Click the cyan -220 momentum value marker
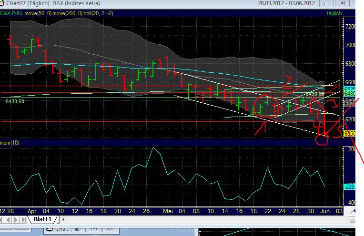Image resolution: width=364 pixels, height=236 pixels. coord(350,187)
